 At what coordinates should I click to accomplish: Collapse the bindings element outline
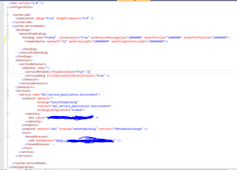[x=7, y=30]
